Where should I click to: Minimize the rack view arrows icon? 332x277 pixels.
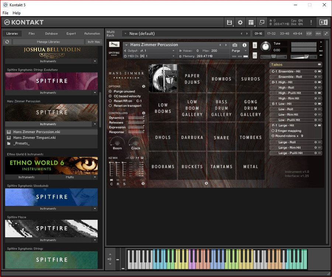click(x=326, y=34)
